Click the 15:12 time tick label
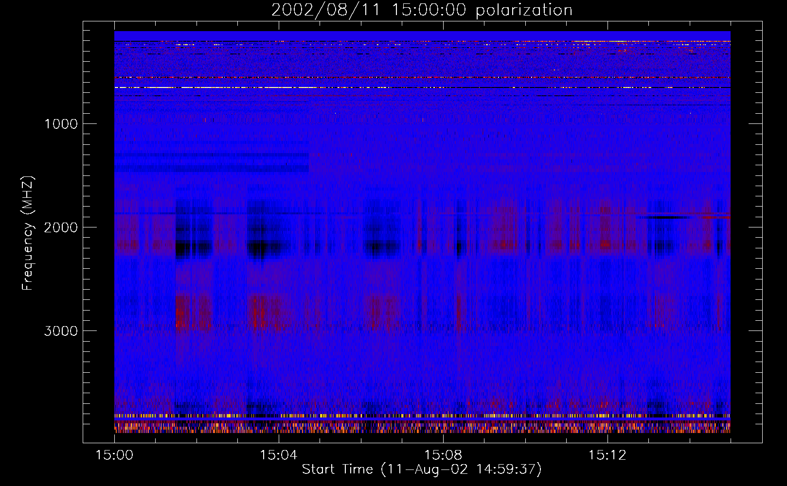787x486 pixels. 607,455
